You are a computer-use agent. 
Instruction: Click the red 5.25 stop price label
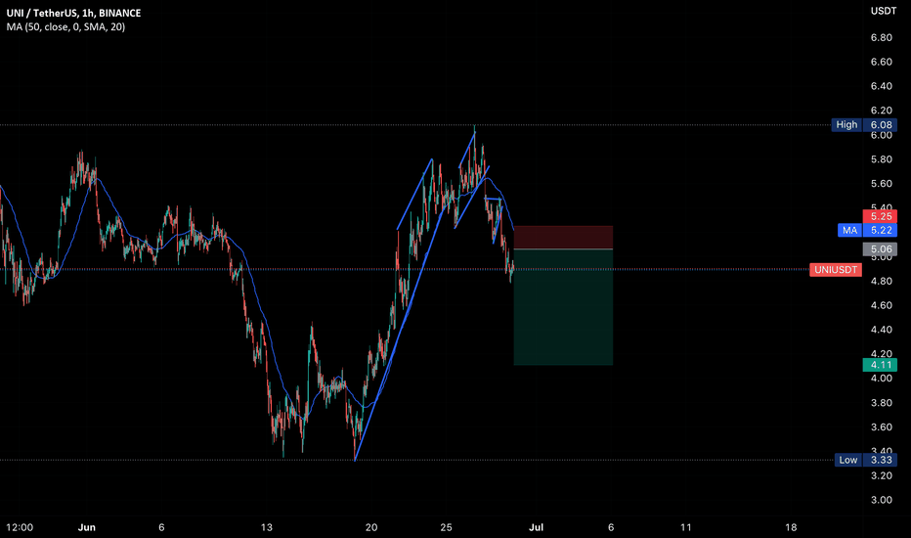[880, 216]
